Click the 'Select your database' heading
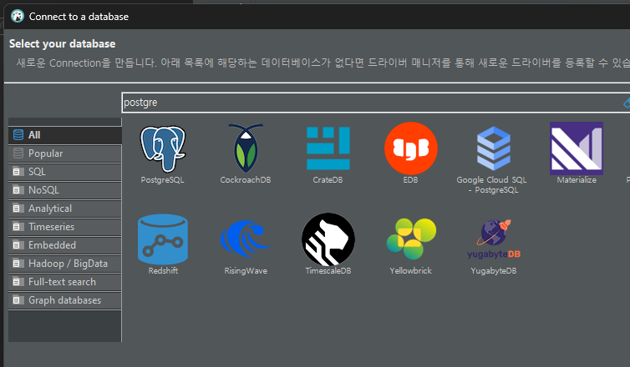This screenshot has width=630, height=367. click(63, 43)
